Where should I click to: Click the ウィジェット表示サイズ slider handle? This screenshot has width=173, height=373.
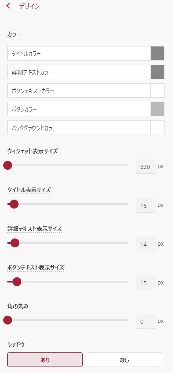pyautogui.click(x=8, y=165)
